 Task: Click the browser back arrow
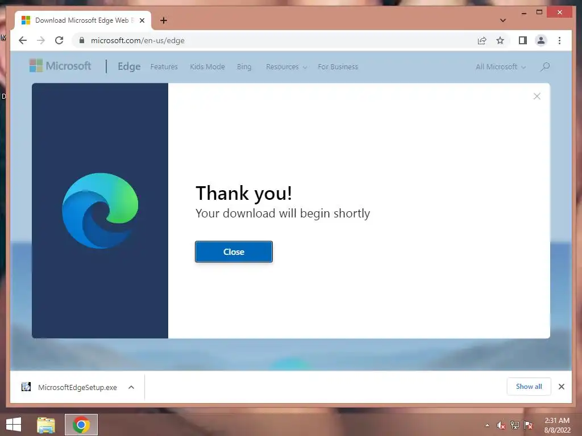coord(23,40)
